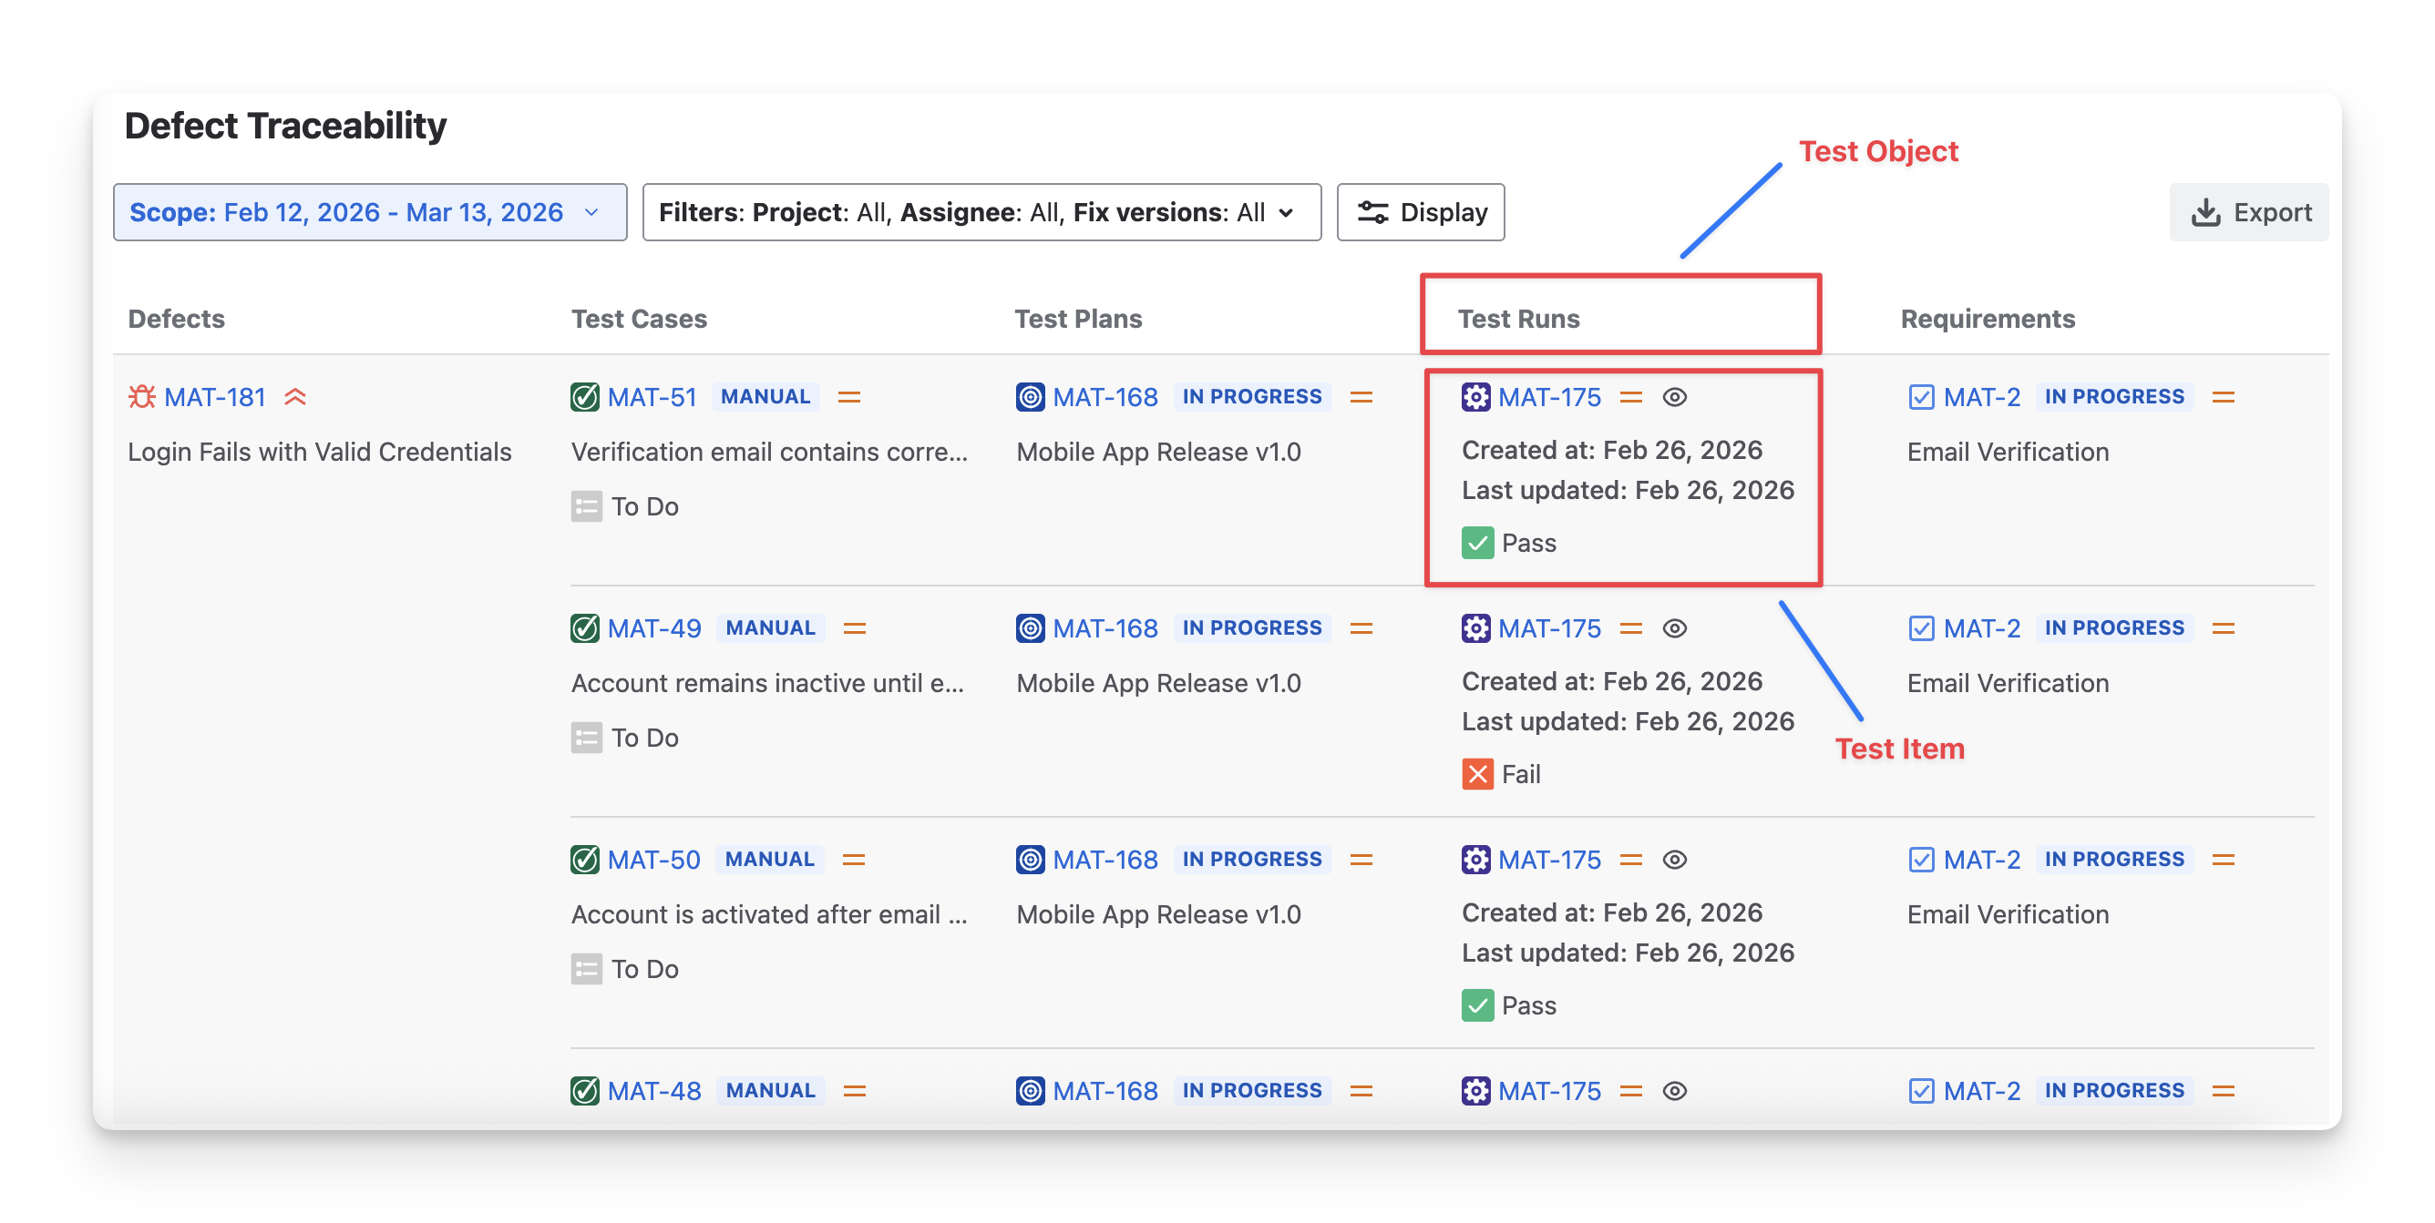Click the MAT-51 test case icon
Image resolution: width=2435 pixels, height=1223 pixels.
coord(585,397)
